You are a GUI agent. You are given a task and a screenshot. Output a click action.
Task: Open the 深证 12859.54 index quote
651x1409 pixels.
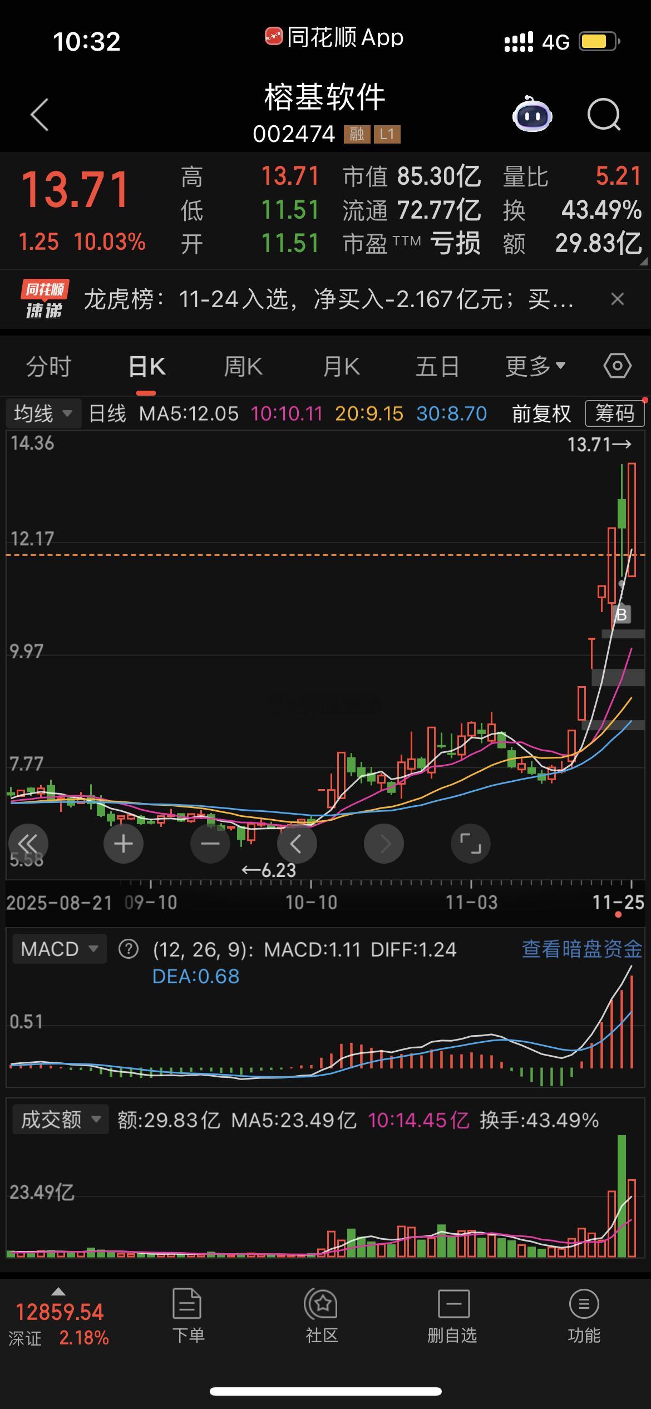click(59, 1324)
